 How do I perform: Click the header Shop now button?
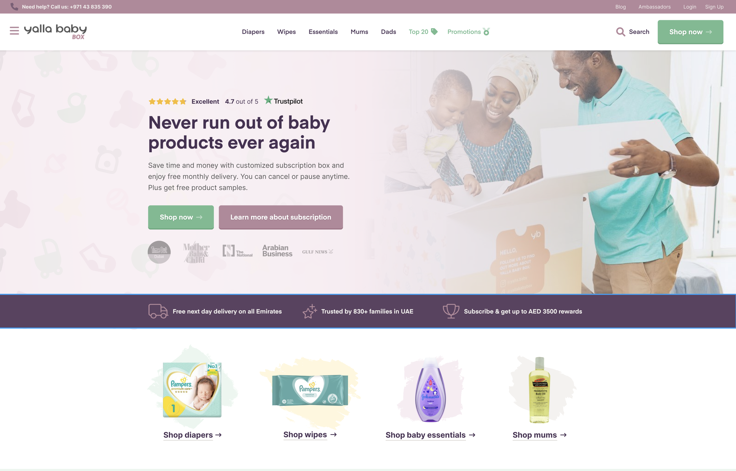(690, 32)
